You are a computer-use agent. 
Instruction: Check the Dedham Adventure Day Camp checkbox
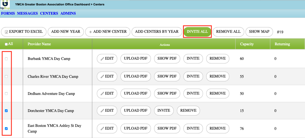coord(6,94)
